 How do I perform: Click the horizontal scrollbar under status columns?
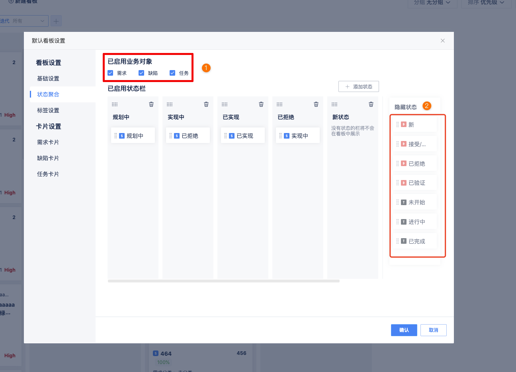pos(224,281)
